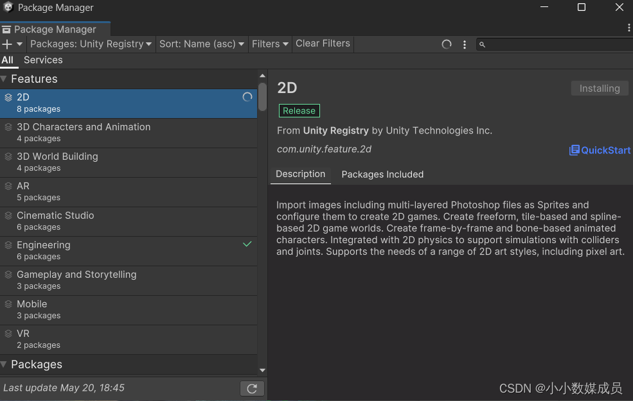Click the search magnifier icon
The height and width of the screenshot is (401, 633).
click(482, 44)
